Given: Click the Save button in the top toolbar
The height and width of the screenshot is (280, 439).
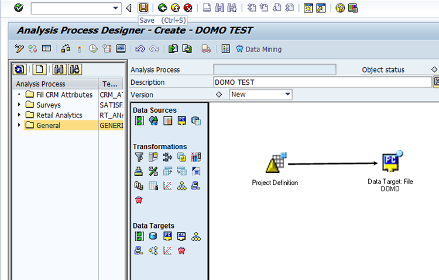Looking at the screenshot, I should (x=143, y=8).
